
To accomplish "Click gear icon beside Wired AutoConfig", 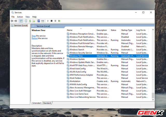I will coord(68,68).
